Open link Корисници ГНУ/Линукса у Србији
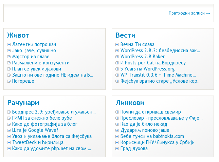 point(158,142)
